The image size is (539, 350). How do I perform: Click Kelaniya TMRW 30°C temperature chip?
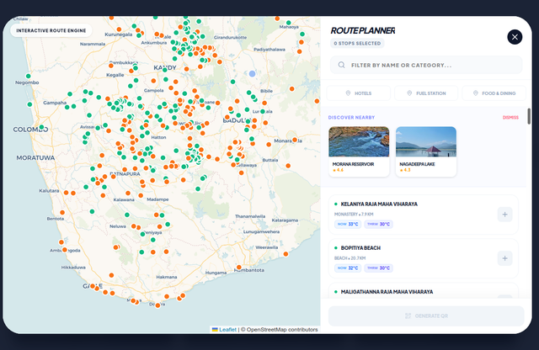378,225
